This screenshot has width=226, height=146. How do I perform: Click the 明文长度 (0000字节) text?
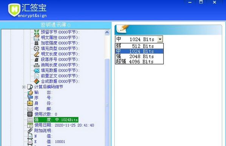[x=60, y=54]
